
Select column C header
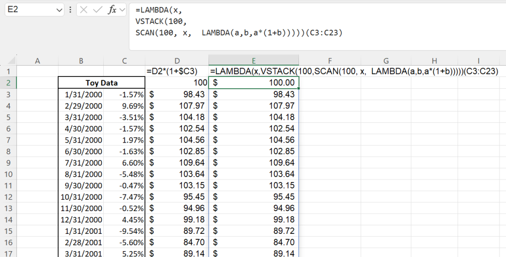(125, 60)
